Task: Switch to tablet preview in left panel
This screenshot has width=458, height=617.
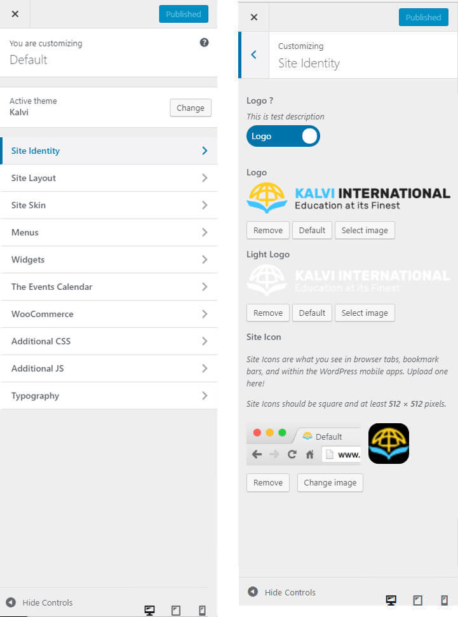Action: [x=176, y=610]
